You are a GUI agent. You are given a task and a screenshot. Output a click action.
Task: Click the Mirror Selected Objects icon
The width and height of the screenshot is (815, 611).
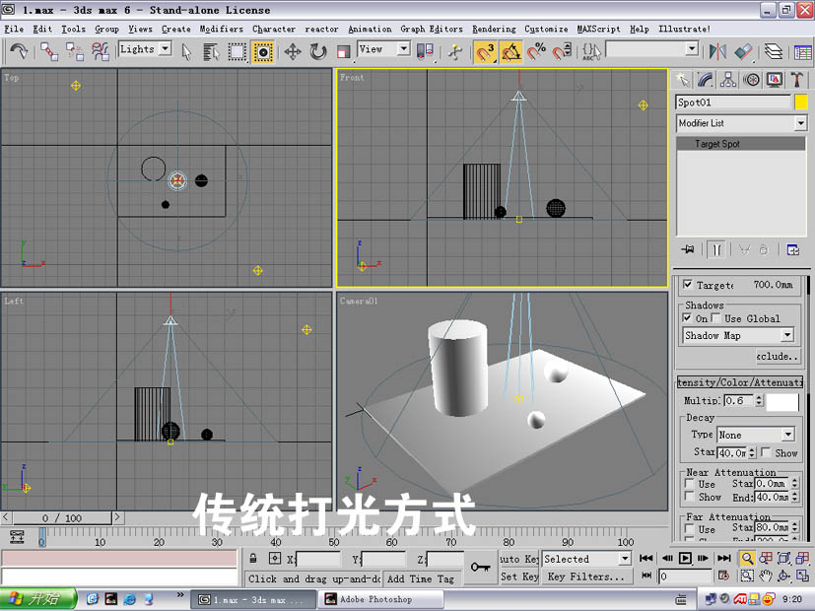point(717,51)
